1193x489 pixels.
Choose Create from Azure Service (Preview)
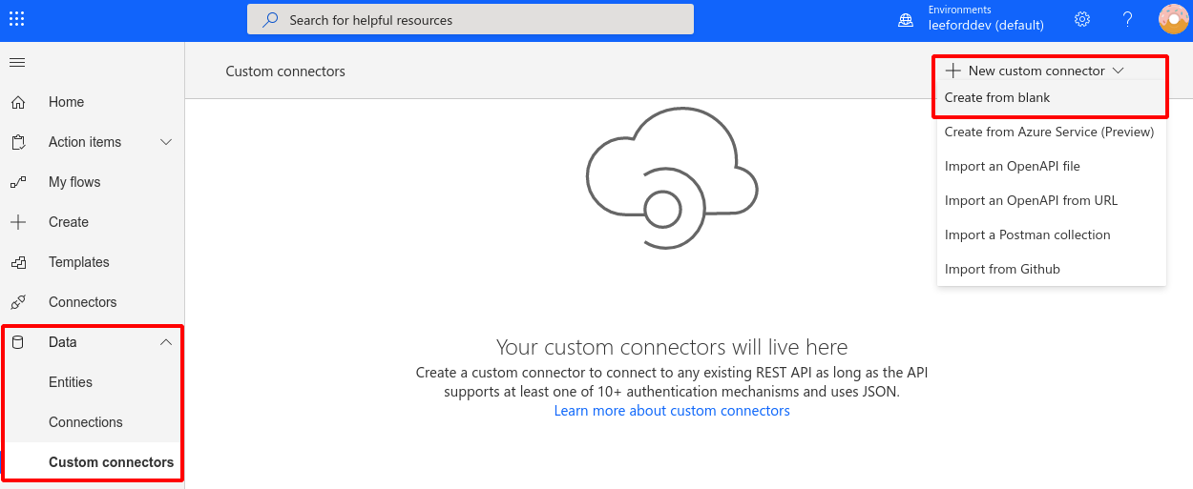click(x=1052, y=132)
